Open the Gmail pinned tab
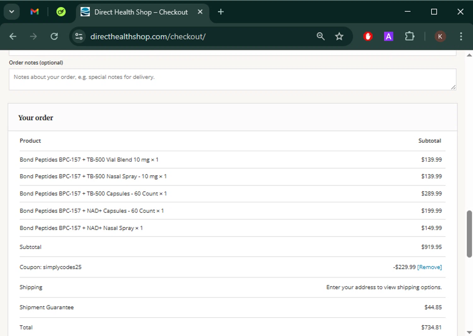The image size is (473, 336). [35, 12]
